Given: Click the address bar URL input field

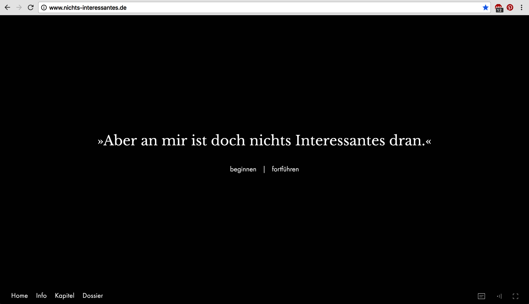Looking at the screenshot, I should click(264, 8).
